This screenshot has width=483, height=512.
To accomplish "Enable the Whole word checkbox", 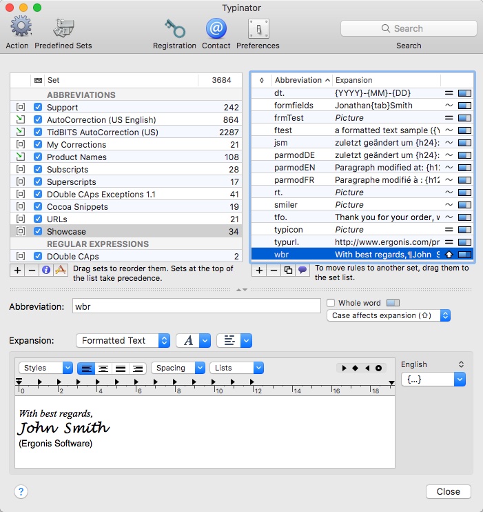I will click(x=331, y=303).
